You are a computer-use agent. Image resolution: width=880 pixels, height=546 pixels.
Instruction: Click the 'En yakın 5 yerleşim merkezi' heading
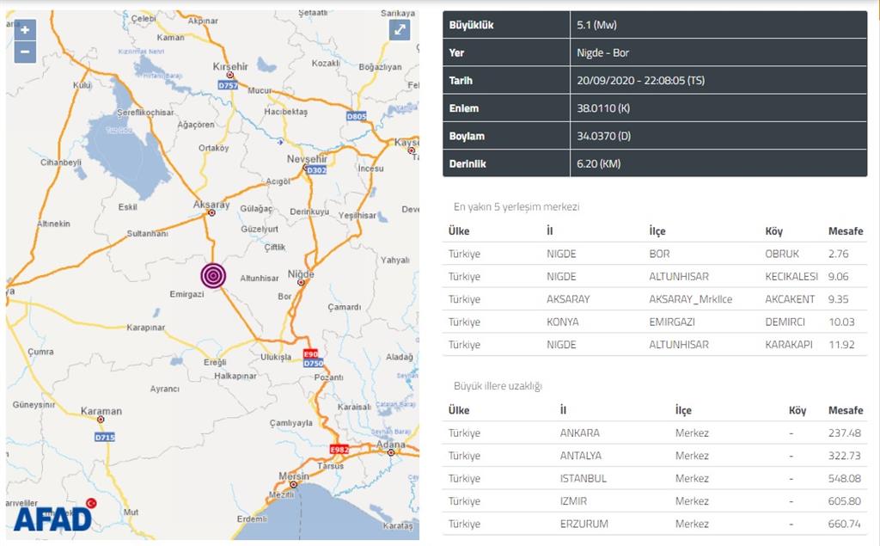pyautogui.click(x=516, y=206)
